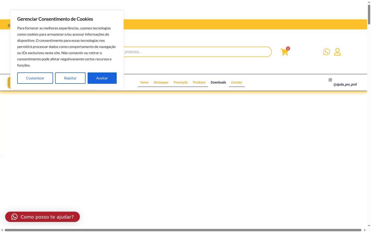This screenshot has height=232, width=371.
Task: Open the user account icon
Action: click(x=338, y=52)
